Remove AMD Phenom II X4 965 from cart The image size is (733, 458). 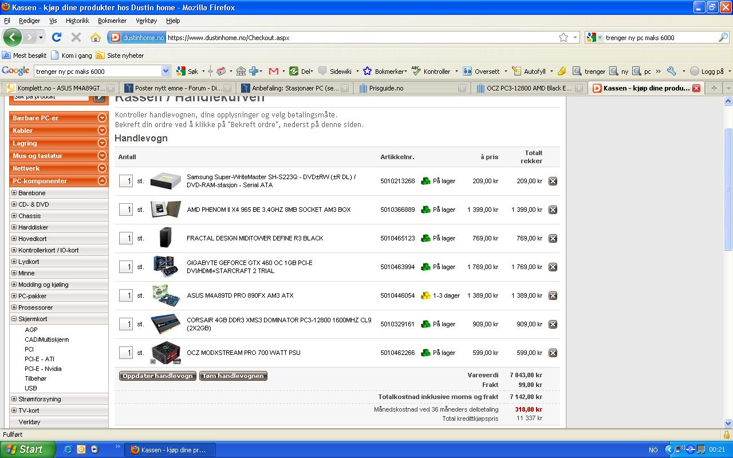point(553,210)
